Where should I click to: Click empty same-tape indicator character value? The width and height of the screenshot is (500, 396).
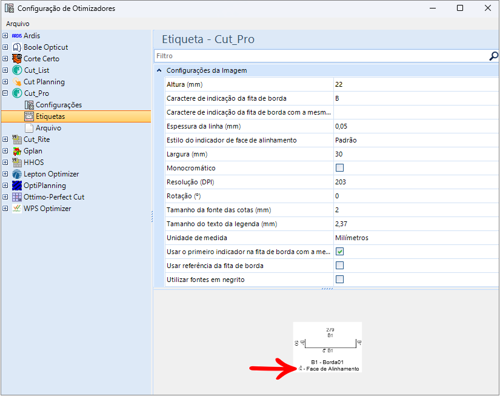click(416, 112)
